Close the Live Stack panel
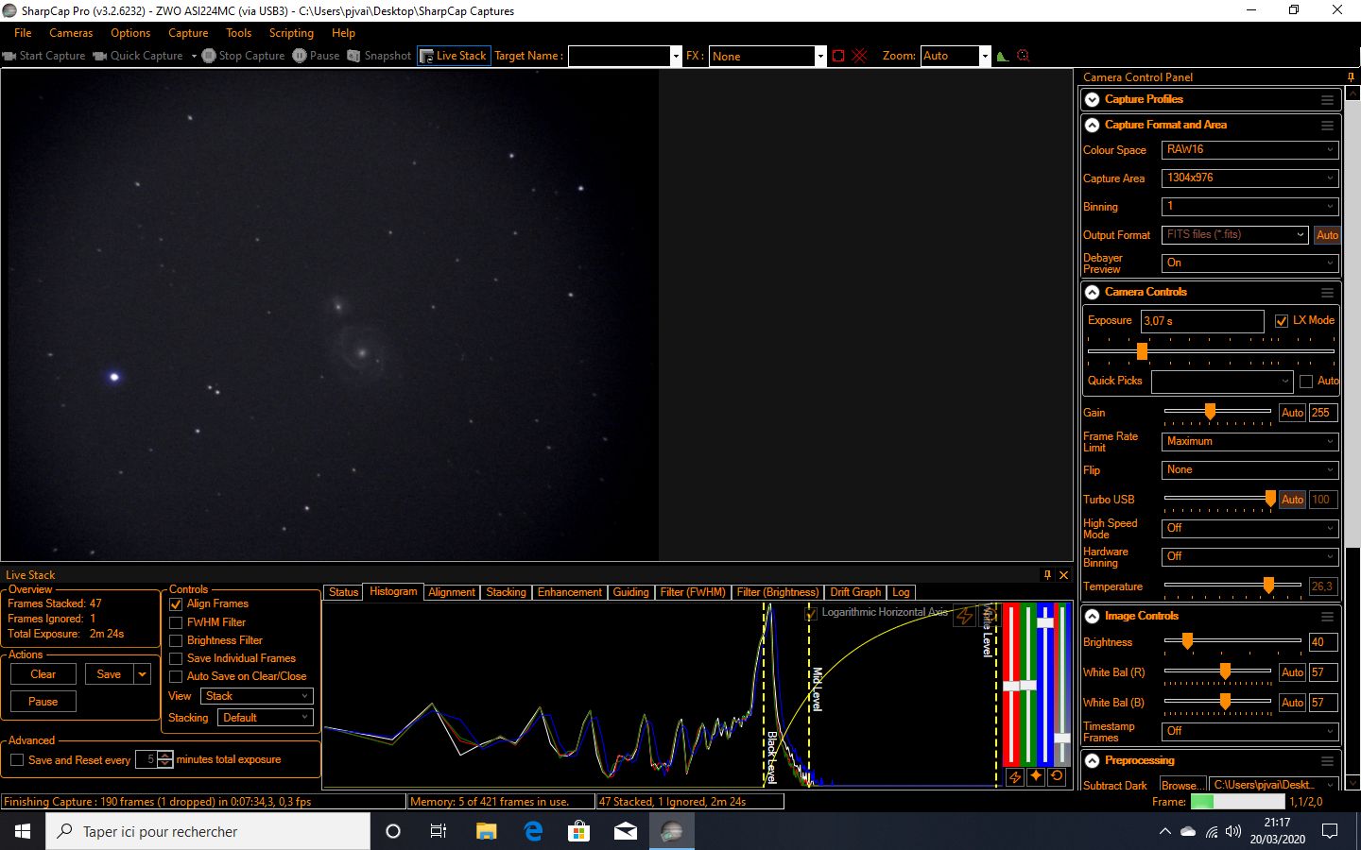The image size is (1361, 850). 1063,574
